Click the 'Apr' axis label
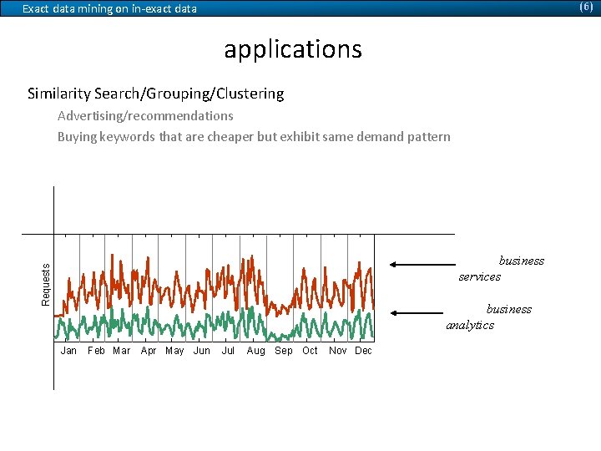The image size is (601, 451). click(149, 351)
